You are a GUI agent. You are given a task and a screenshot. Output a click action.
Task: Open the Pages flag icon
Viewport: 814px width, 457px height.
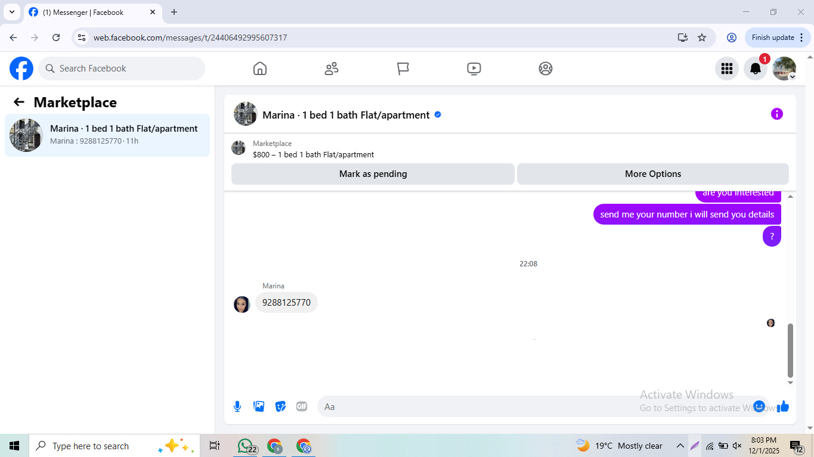coord(403,69)
